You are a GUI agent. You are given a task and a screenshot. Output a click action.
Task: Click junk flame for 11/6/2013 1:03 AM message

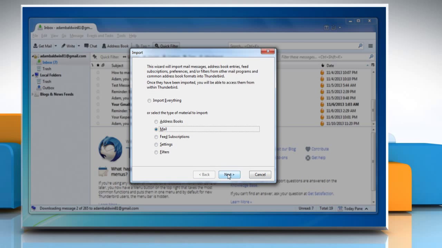(322, 104)
